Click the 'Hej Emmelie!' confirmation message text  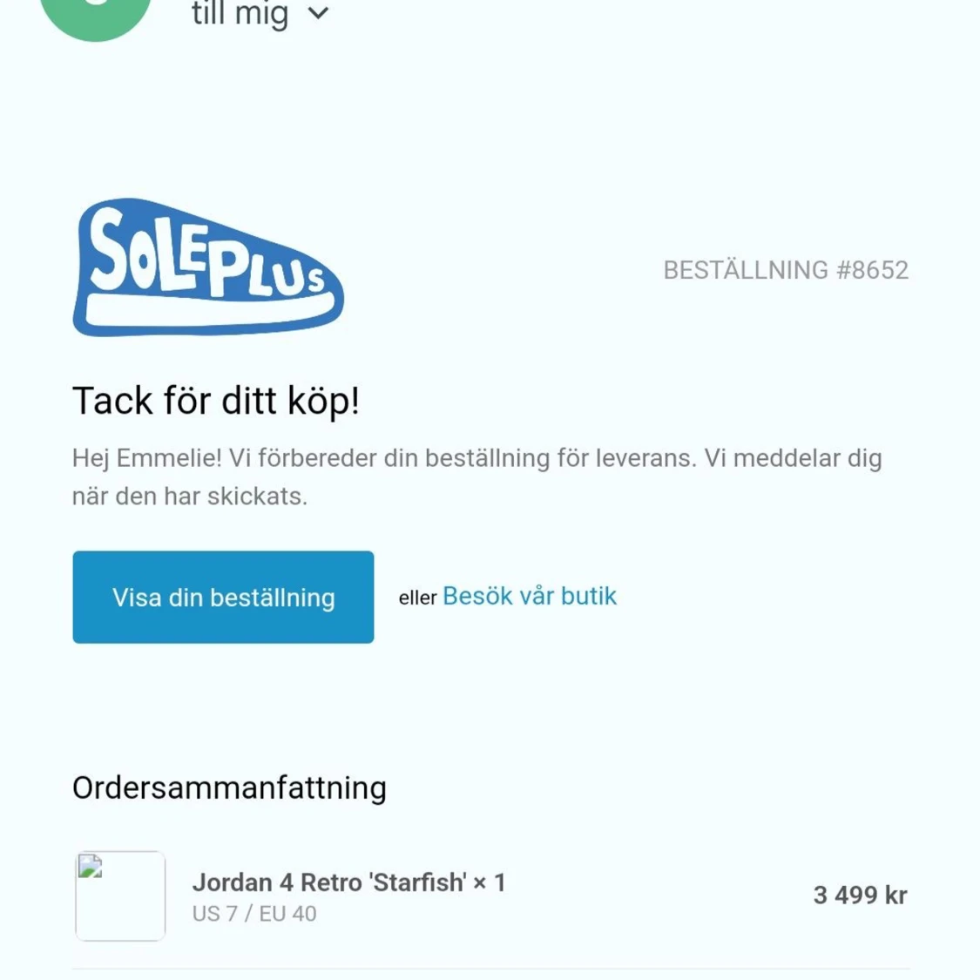[477, 476]
